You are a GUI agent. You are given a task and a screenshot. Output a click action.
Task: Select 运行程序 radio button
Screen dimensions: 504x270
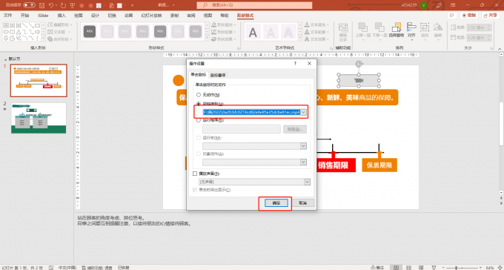pos(199,120)
